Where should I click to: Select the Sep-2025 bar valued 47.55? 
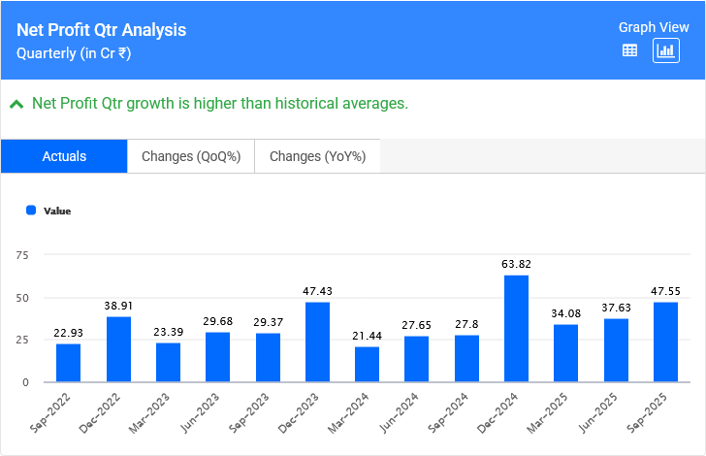tap(665, 342)
